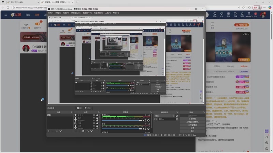Image resolution: width=273 pixels, height=153 pixels.
Task: Toggle lock on second 聊天 source
Action: coord(97,118)
